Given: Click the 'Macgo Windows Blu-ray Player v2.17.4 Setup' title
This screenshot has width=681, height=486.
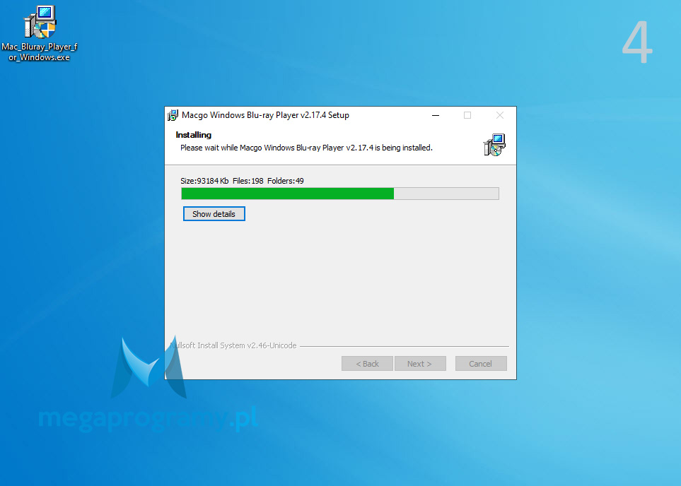Looking at the screenshot, I should pos(265,115).
